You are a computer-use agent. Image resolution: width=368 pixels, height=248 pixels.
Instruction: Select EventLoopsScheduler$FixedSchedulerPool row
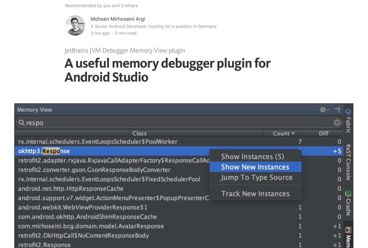click(179, 179)
